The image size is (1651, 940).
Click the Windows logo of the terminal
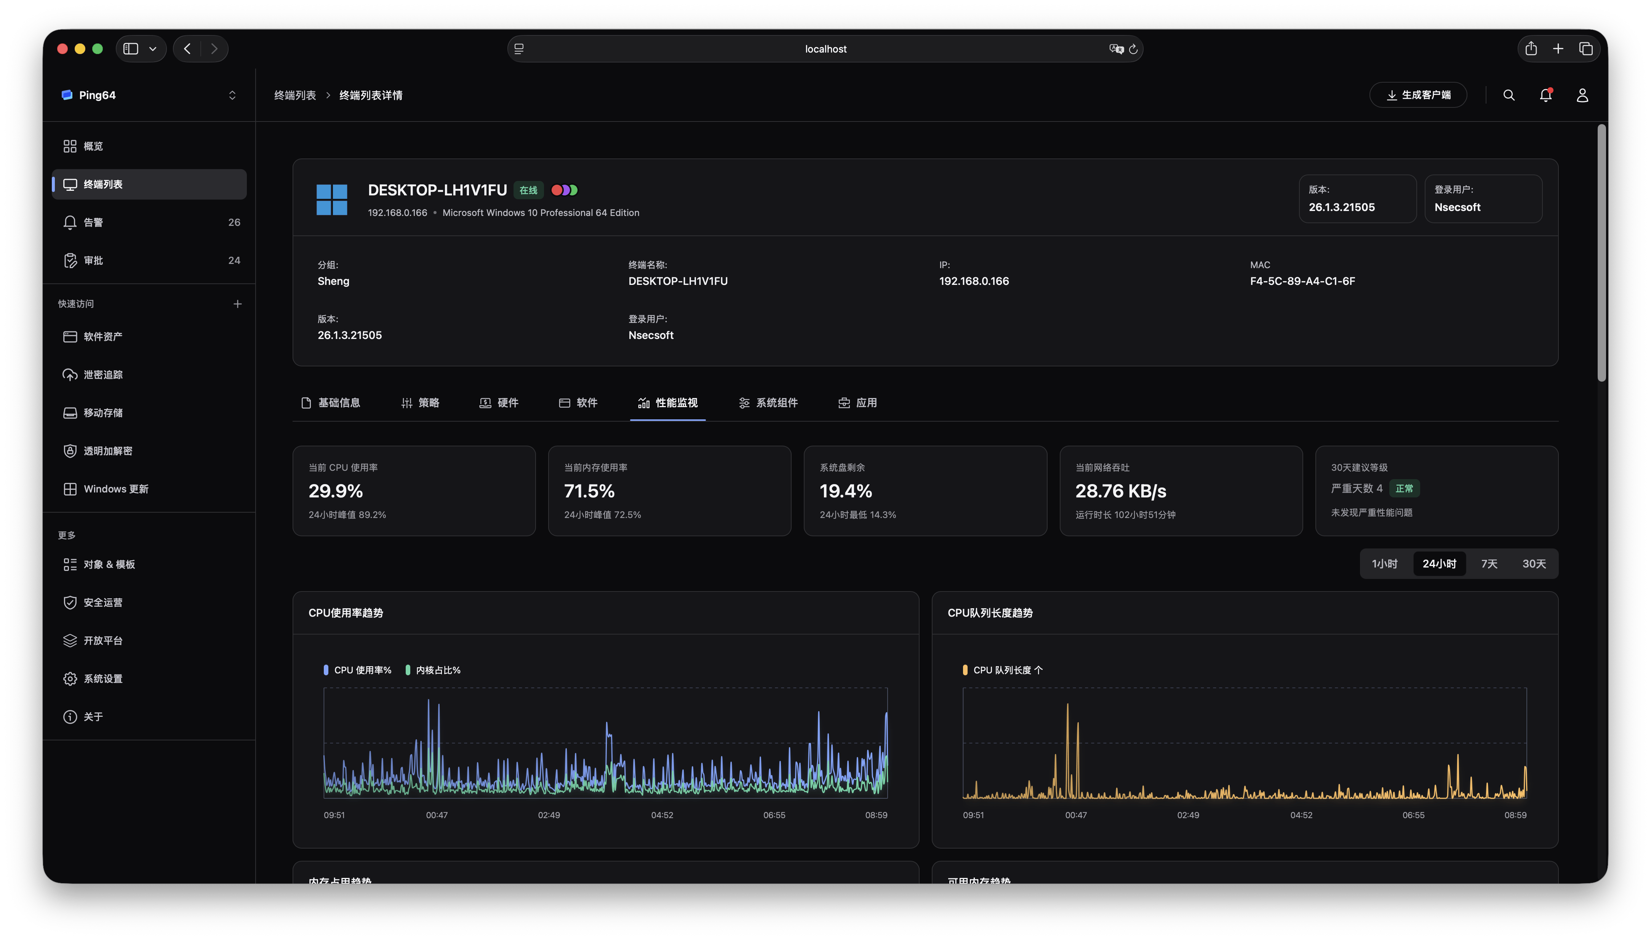(x=332, y=200)
